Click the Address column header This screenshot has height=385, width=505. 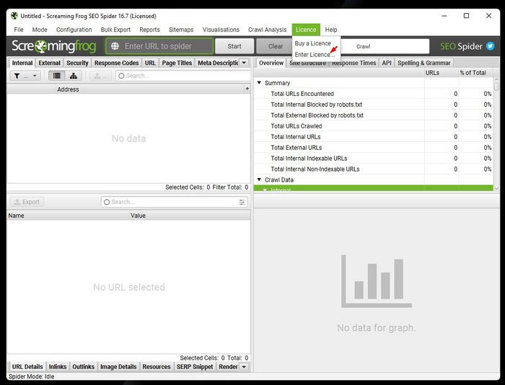point(150,89)
